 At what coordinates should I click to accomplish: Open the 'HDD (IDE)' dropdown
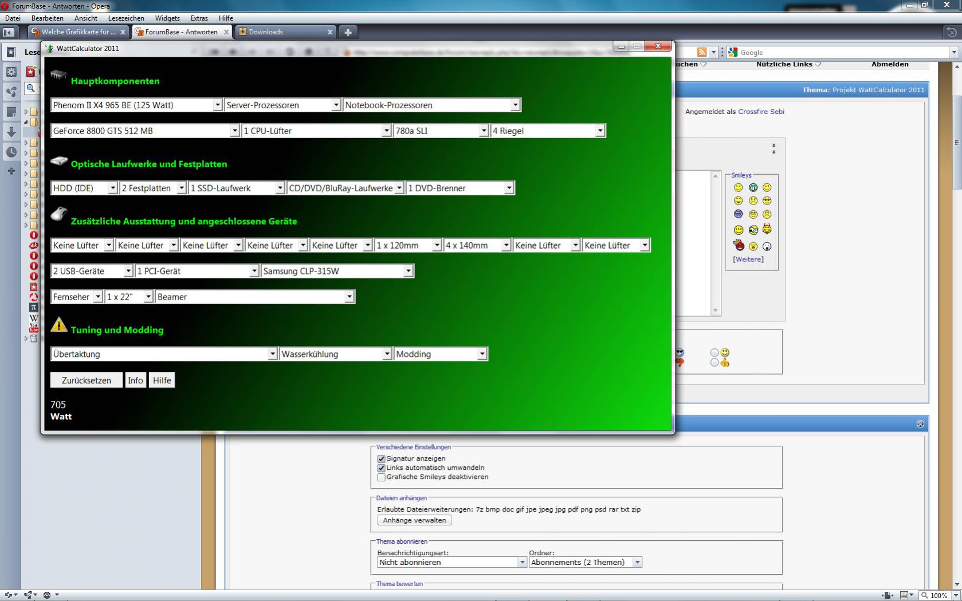click(x=84, y=188)
